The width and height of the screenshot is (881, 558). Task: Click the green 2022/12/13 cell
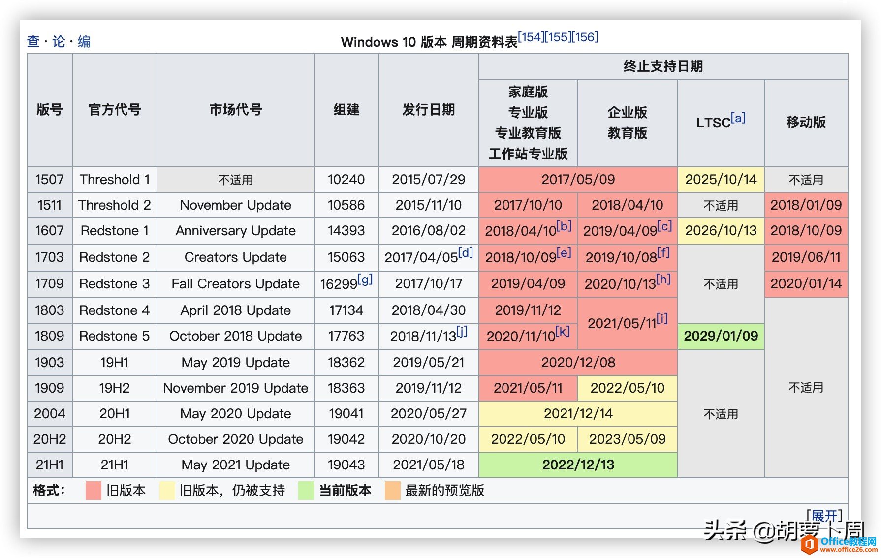click(578, 465)
